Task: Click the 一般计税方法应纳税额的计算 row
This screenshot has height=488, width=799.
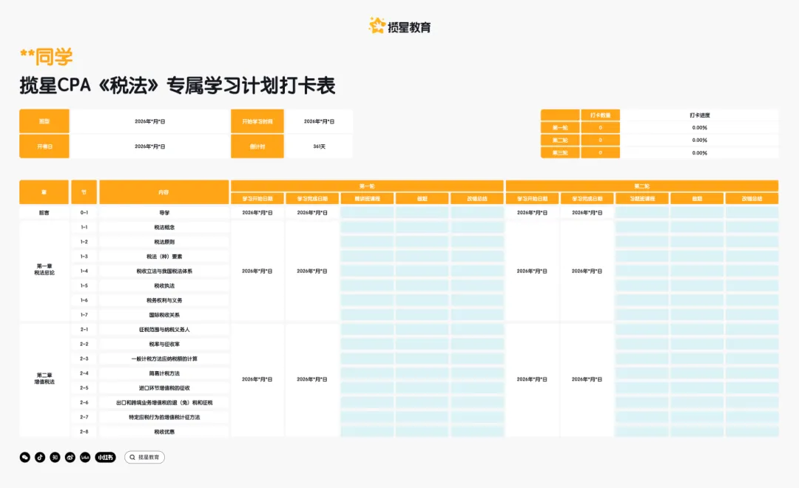Action: pos(164,359)
